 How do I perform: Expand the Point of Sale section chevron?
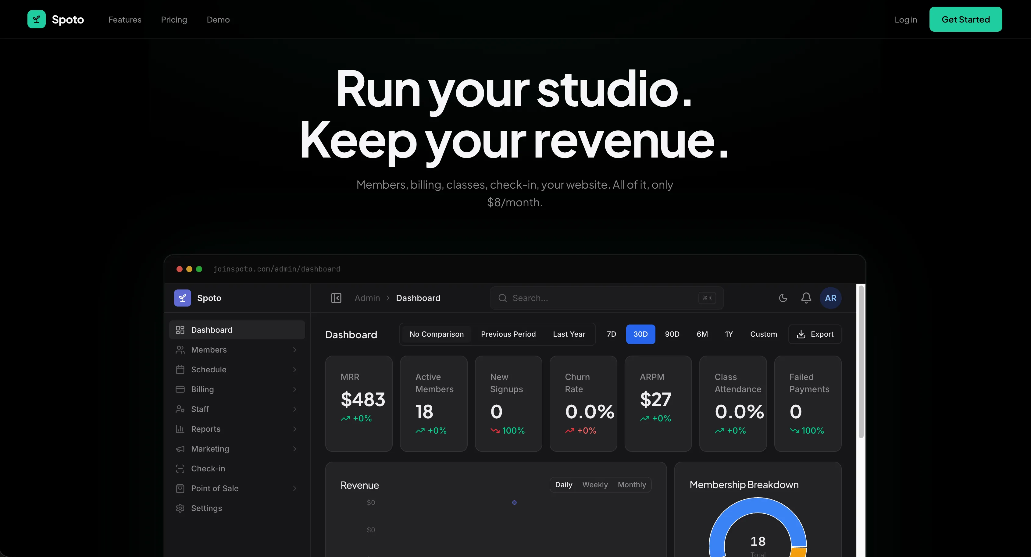(x=294, y=488)
